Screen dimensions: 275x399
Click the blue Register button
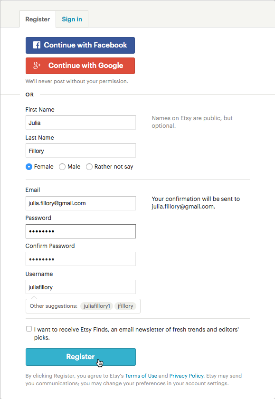[x=81, y=357]
